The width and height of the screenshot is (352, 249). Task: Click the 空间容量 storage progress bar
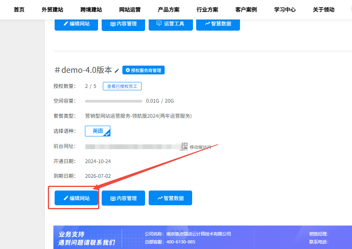[113, 101]
